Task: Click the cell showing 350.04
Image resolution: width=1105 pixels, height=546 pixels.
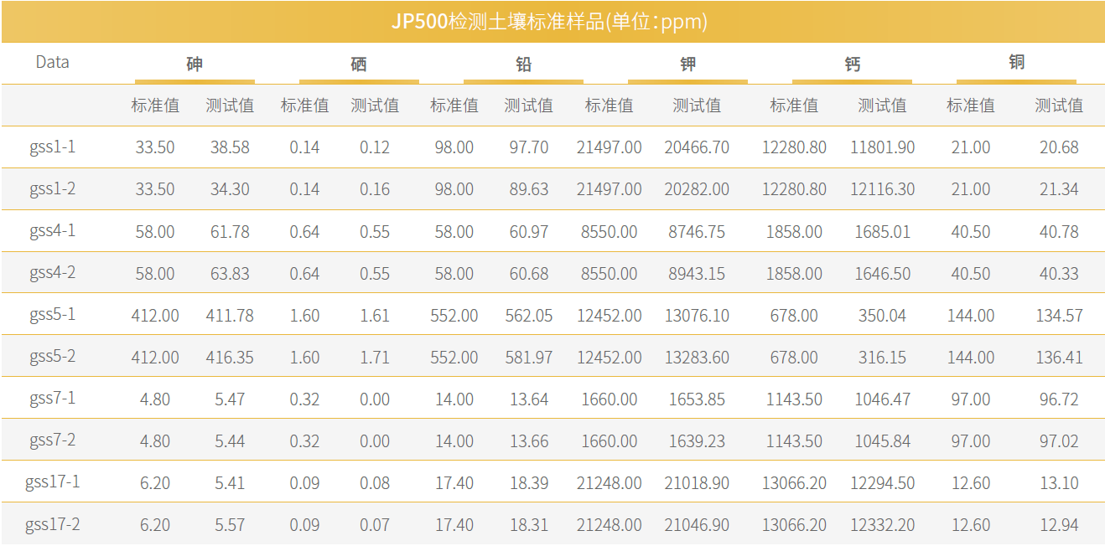Action: click(883, 316)
